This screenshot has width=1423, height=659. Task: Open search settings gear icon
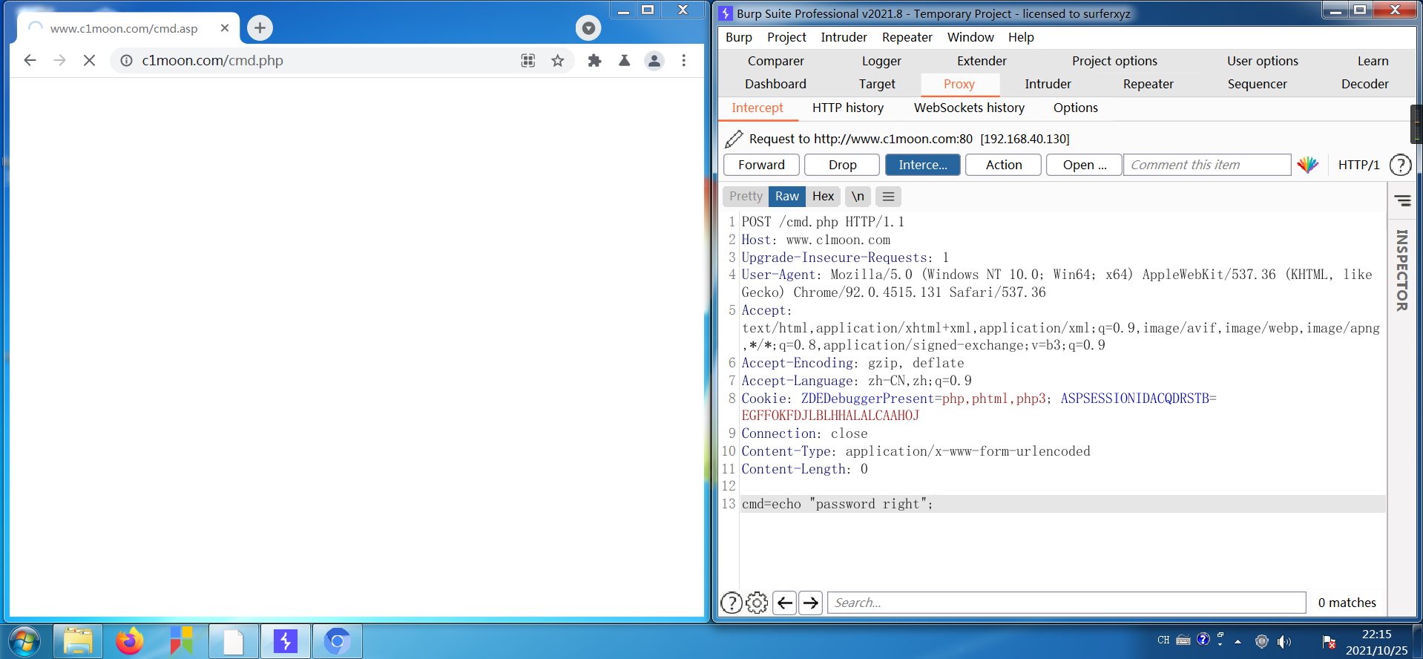coord(757,603)
